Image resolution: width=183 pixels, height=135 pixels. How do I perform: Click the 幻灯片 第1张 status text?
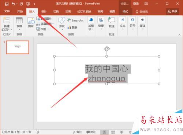[16, 132]
